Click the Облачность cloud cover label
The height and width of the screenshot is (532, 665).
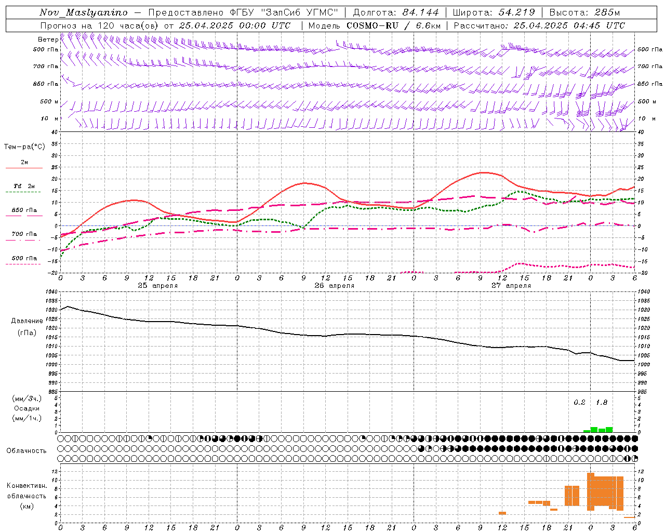[x=26, y=450]
